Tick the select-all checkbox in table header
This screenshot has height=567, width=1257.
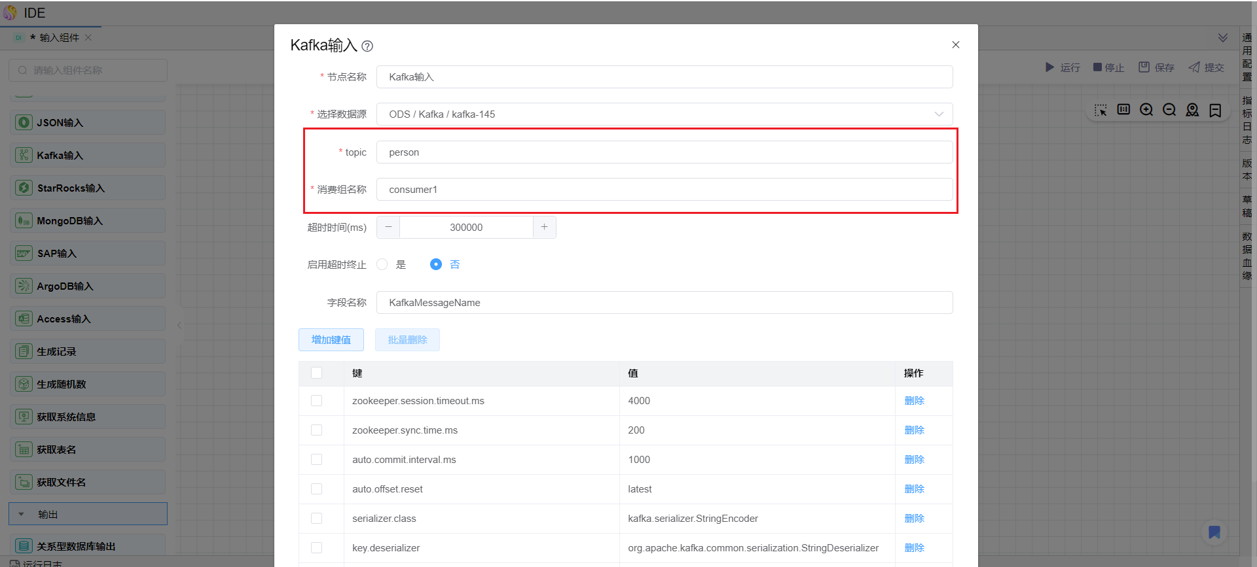coord(317,373)
